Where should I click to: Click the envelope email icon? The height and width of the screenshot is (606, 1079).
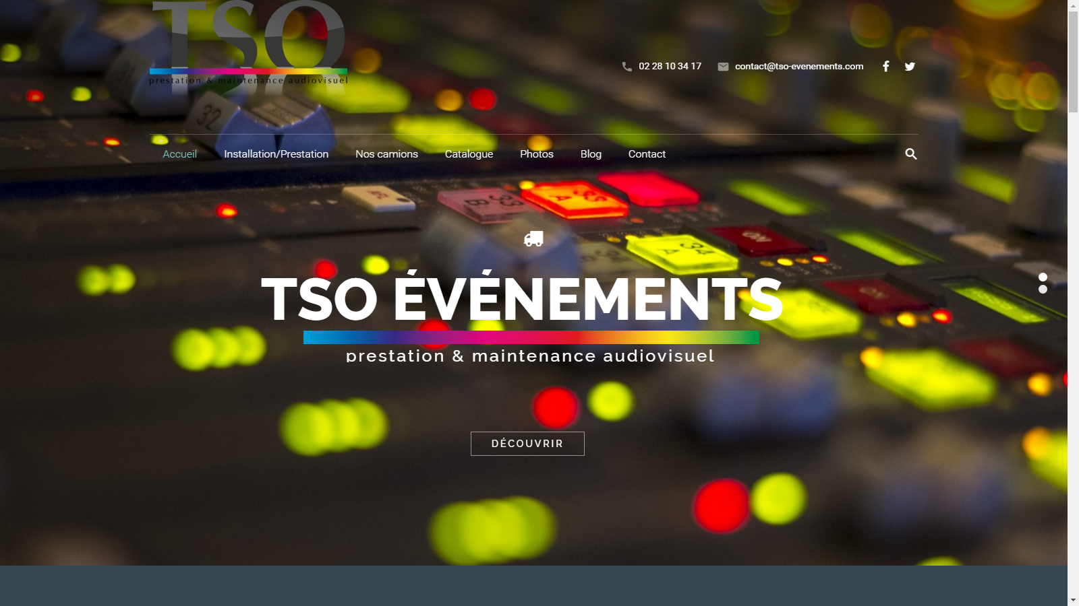coord(723,67)
